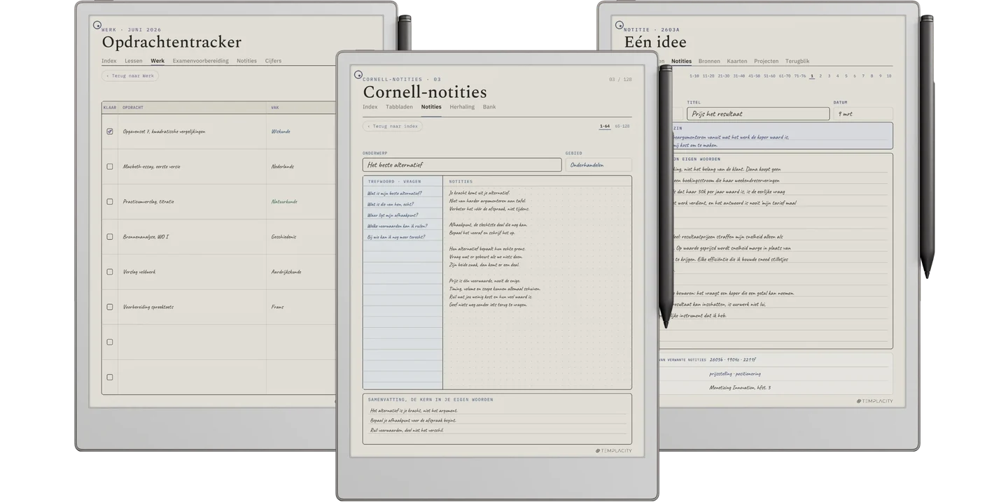
Task: Switch to the Herhaling tab
Action: coord(462,107)
